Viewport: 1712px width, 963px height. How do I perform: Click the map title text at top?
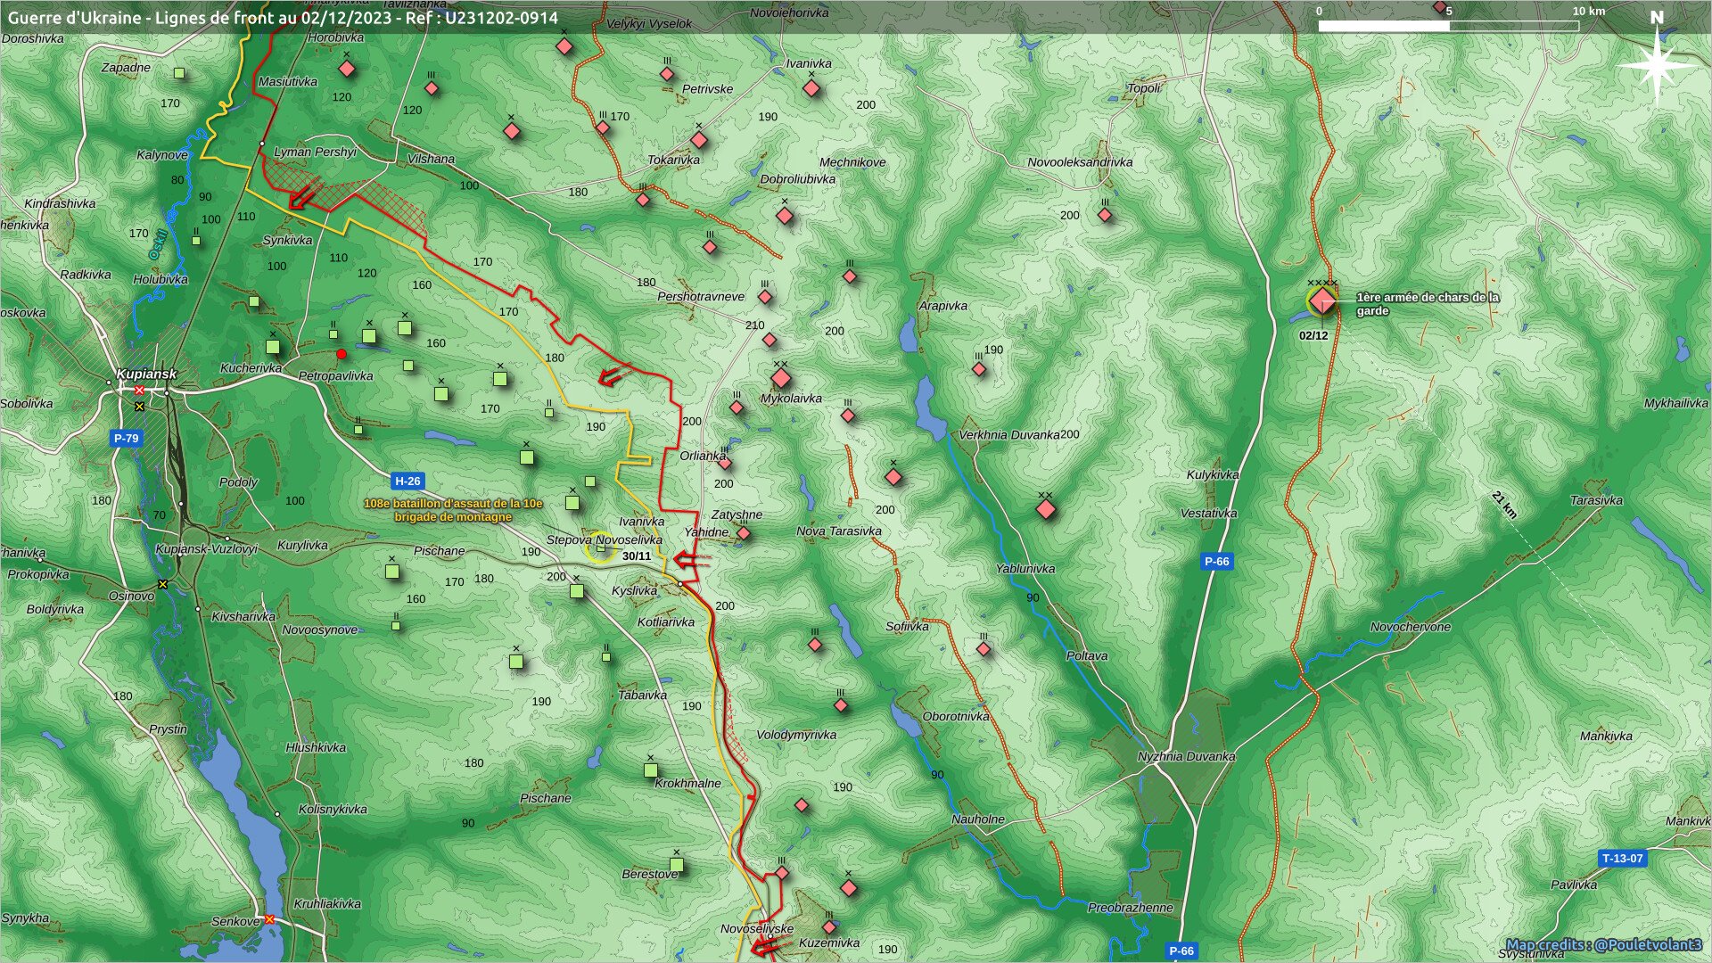[283, 18]
